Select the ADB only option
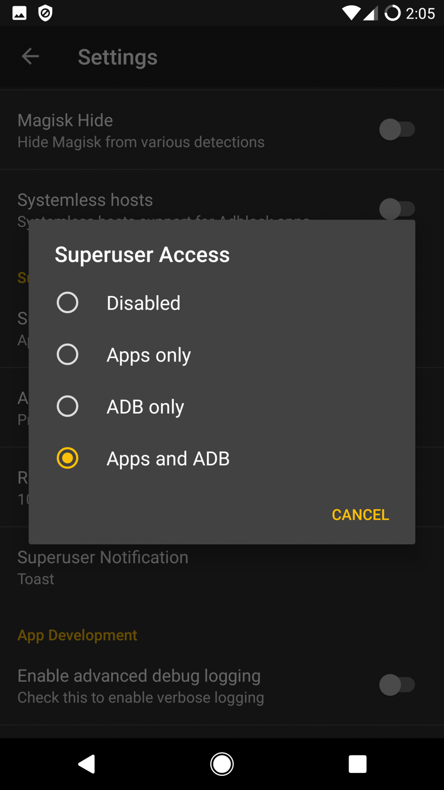This screenshot has width=444, height=790. pyautogui.click(x=67, y=406)
